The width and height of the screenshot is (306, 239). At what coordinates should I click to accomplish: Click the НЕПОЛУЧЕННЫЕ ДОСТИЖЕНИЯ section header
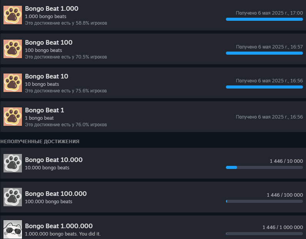pyautogui.click(x=40, y=142)
